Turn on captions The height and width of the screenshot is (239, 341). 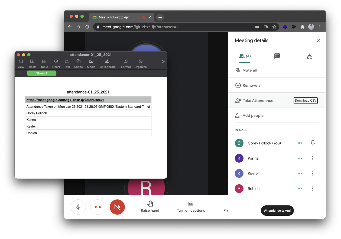[191, 206]
